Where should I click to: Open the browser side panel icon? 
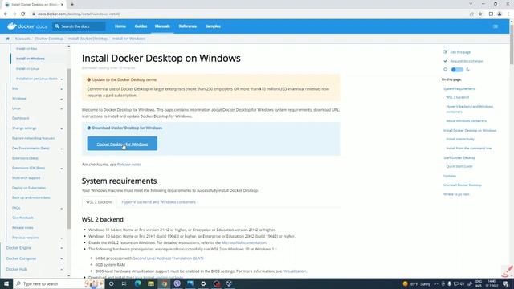(491, 14)
